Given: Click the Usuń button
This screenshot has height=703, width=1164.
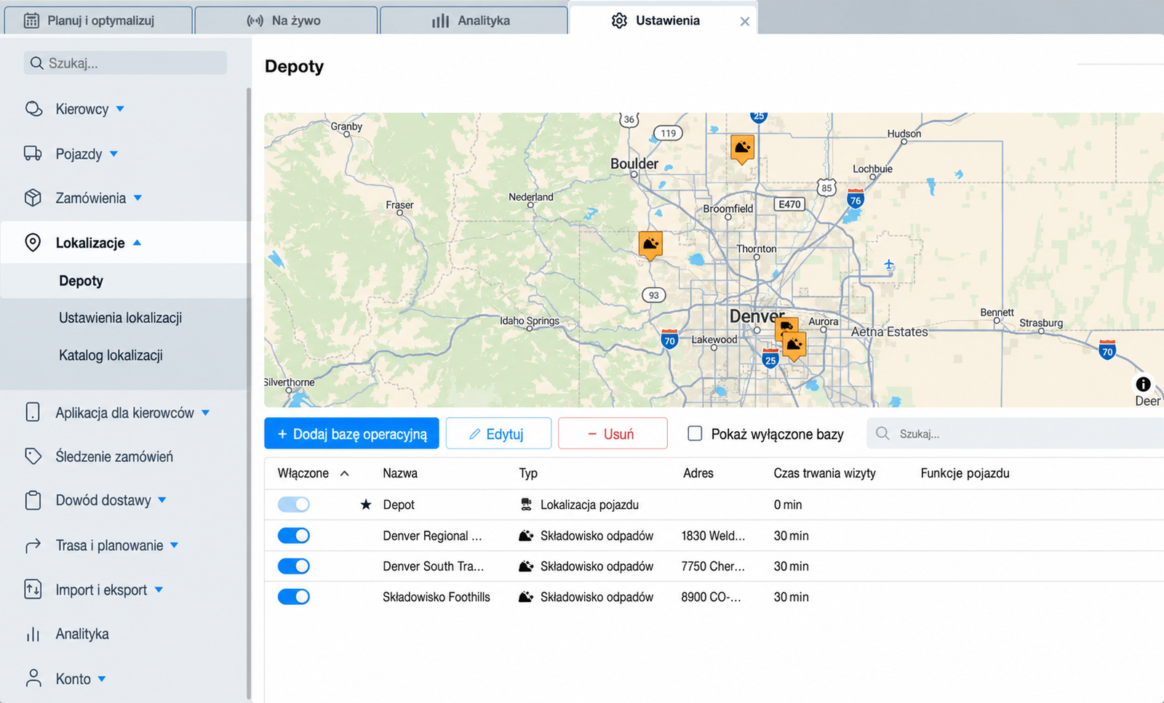Looking at the screenshot, I should (x=613, y=433).
